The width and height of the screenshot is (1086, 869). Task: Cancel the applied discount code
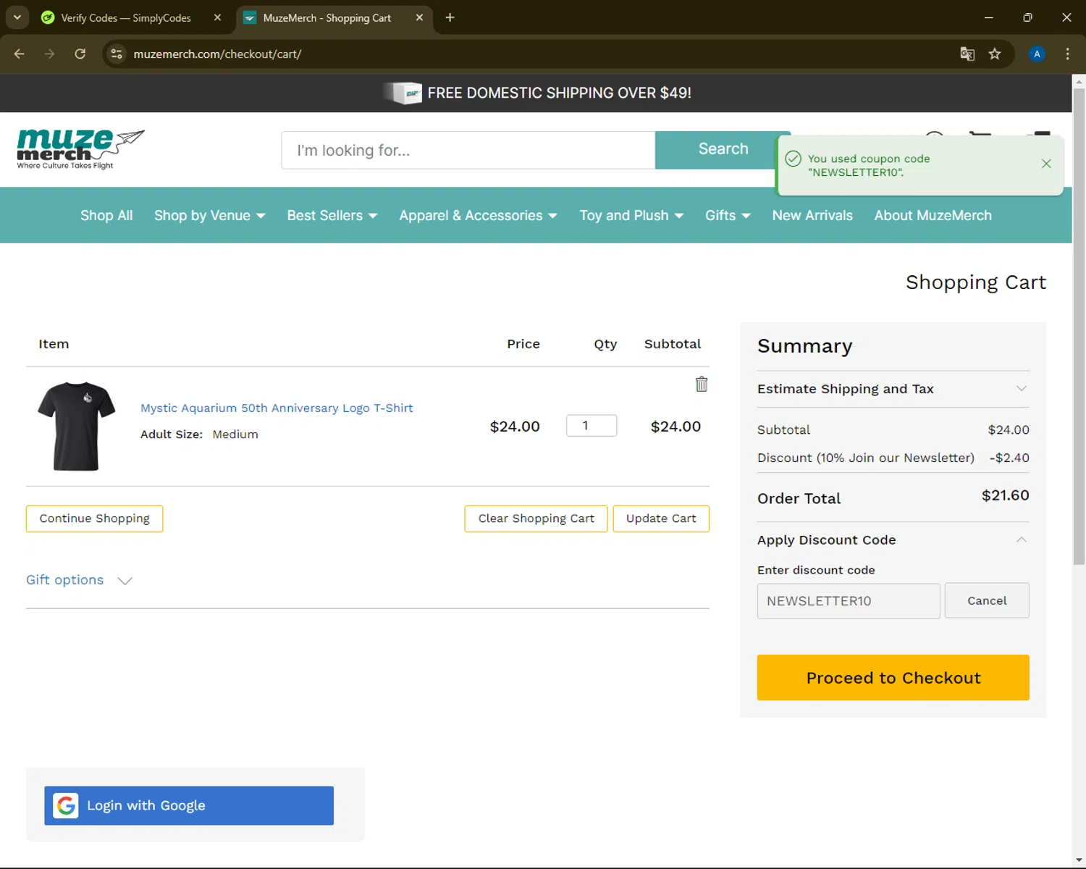pos(987,600)
